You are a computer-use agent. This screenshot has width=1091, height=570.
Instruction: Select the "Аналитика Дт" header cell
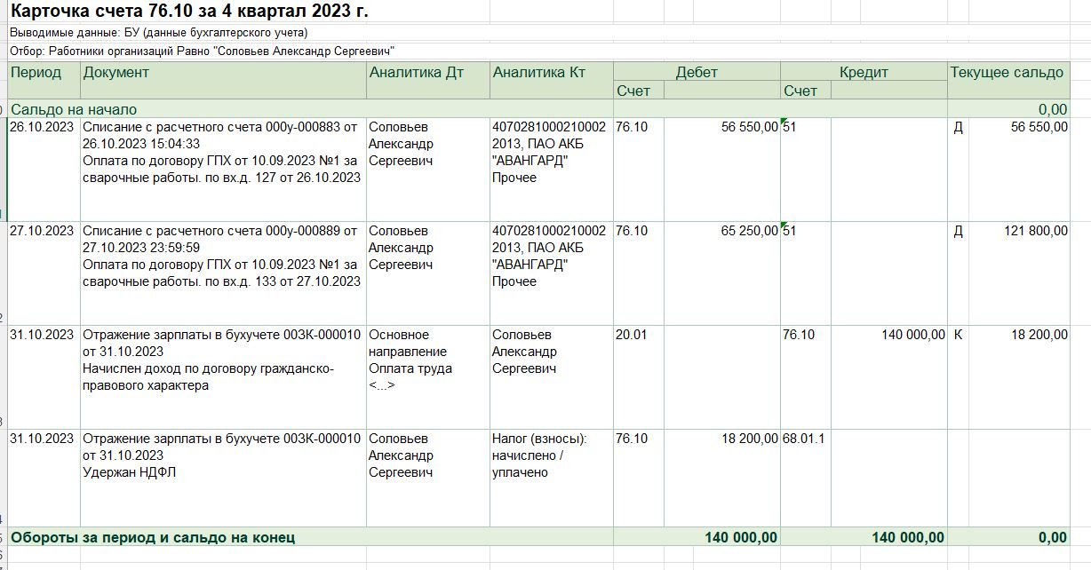tap(416, 73)
